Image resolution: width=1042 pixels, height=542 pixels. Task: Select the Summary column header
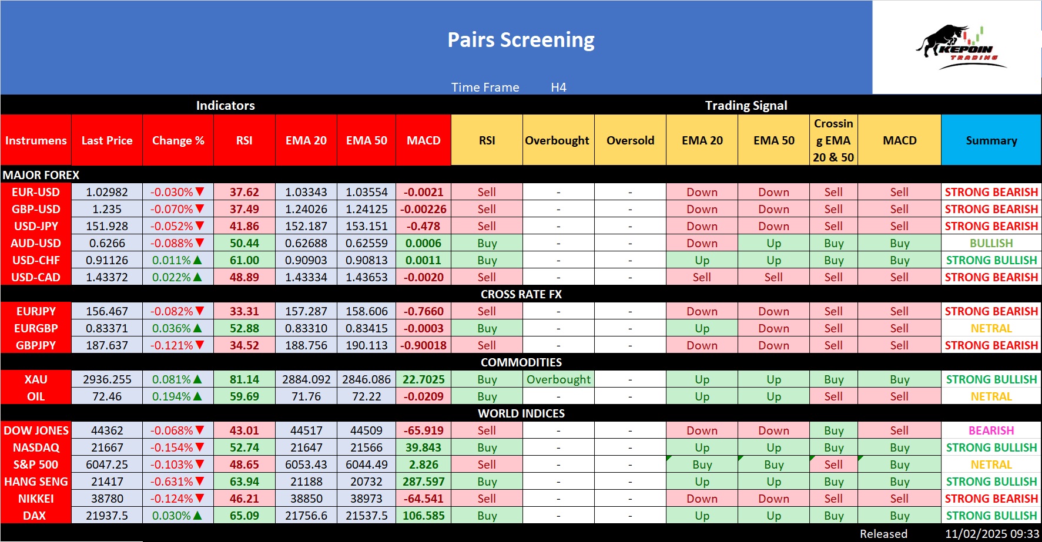991,140
